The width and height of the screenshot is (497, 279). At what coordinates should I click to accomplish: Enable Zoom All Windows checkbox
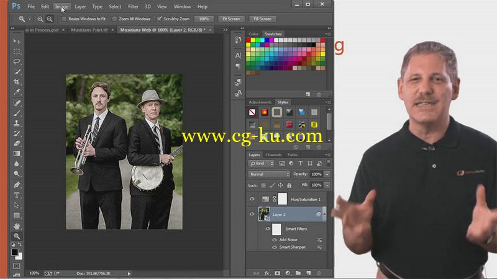coord(114,19)
